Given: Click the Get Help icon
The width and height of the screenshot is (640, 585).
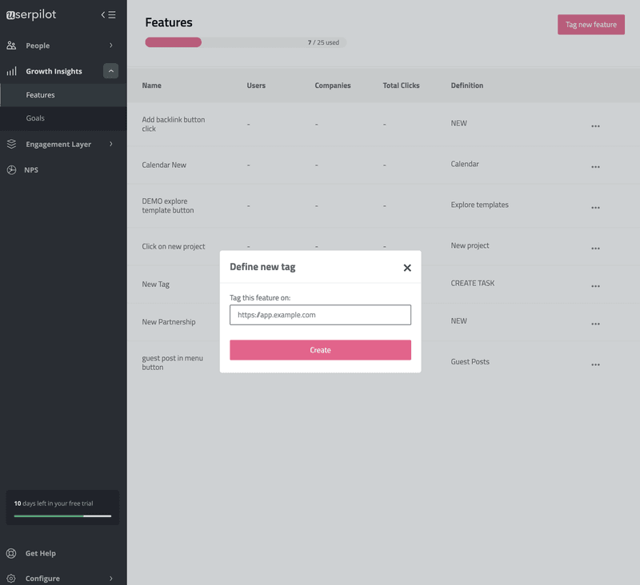Looking at the screenshot, I should coord(12,553).
